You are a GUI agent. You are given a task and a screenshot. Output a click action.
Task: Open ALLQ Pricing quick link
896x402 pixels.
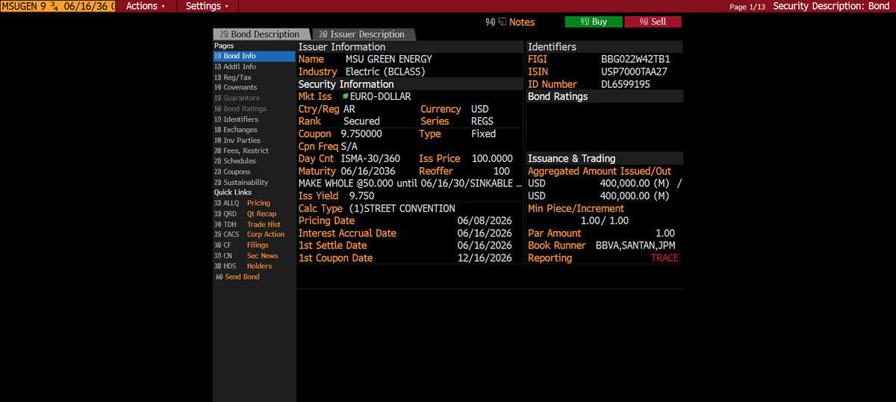[243, 203]
